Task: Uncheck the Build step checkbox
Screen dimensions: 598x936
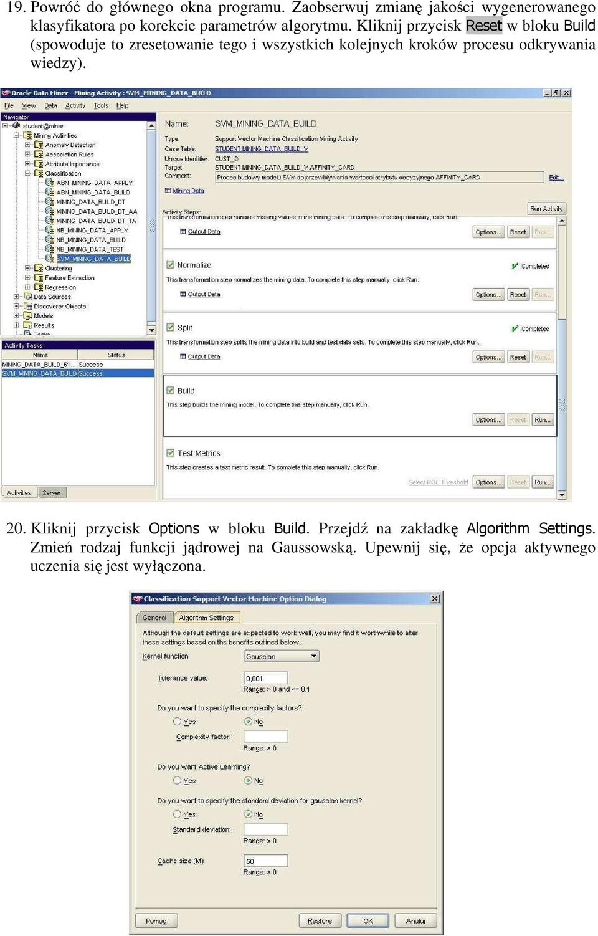Action: tap(170, 390)
